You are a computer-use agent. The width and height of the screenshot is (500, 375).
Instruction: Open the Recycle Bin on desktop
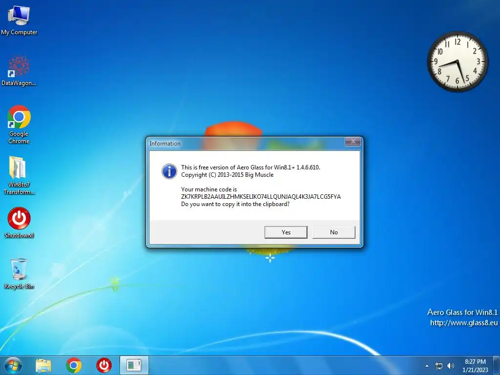point(19,273)
